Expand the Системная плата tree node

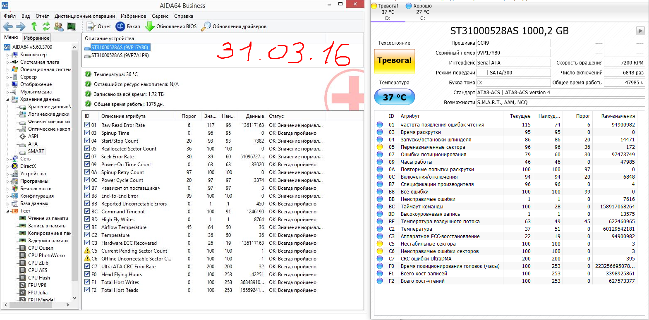[x=7, y=62]
